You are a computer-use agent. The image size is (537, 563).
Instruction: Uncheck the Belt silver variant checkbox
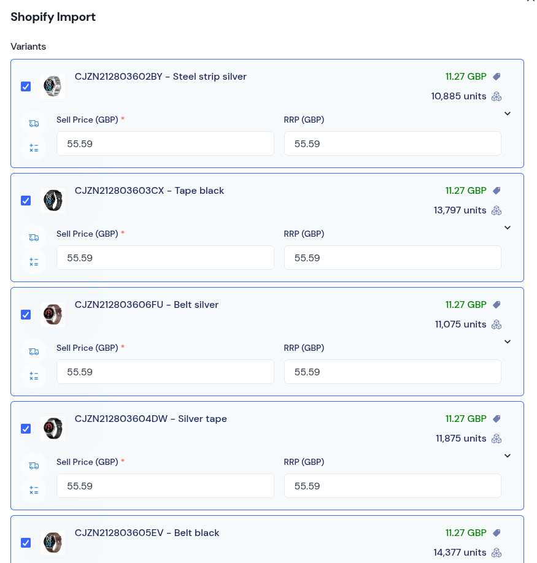[x=26, y=315]
